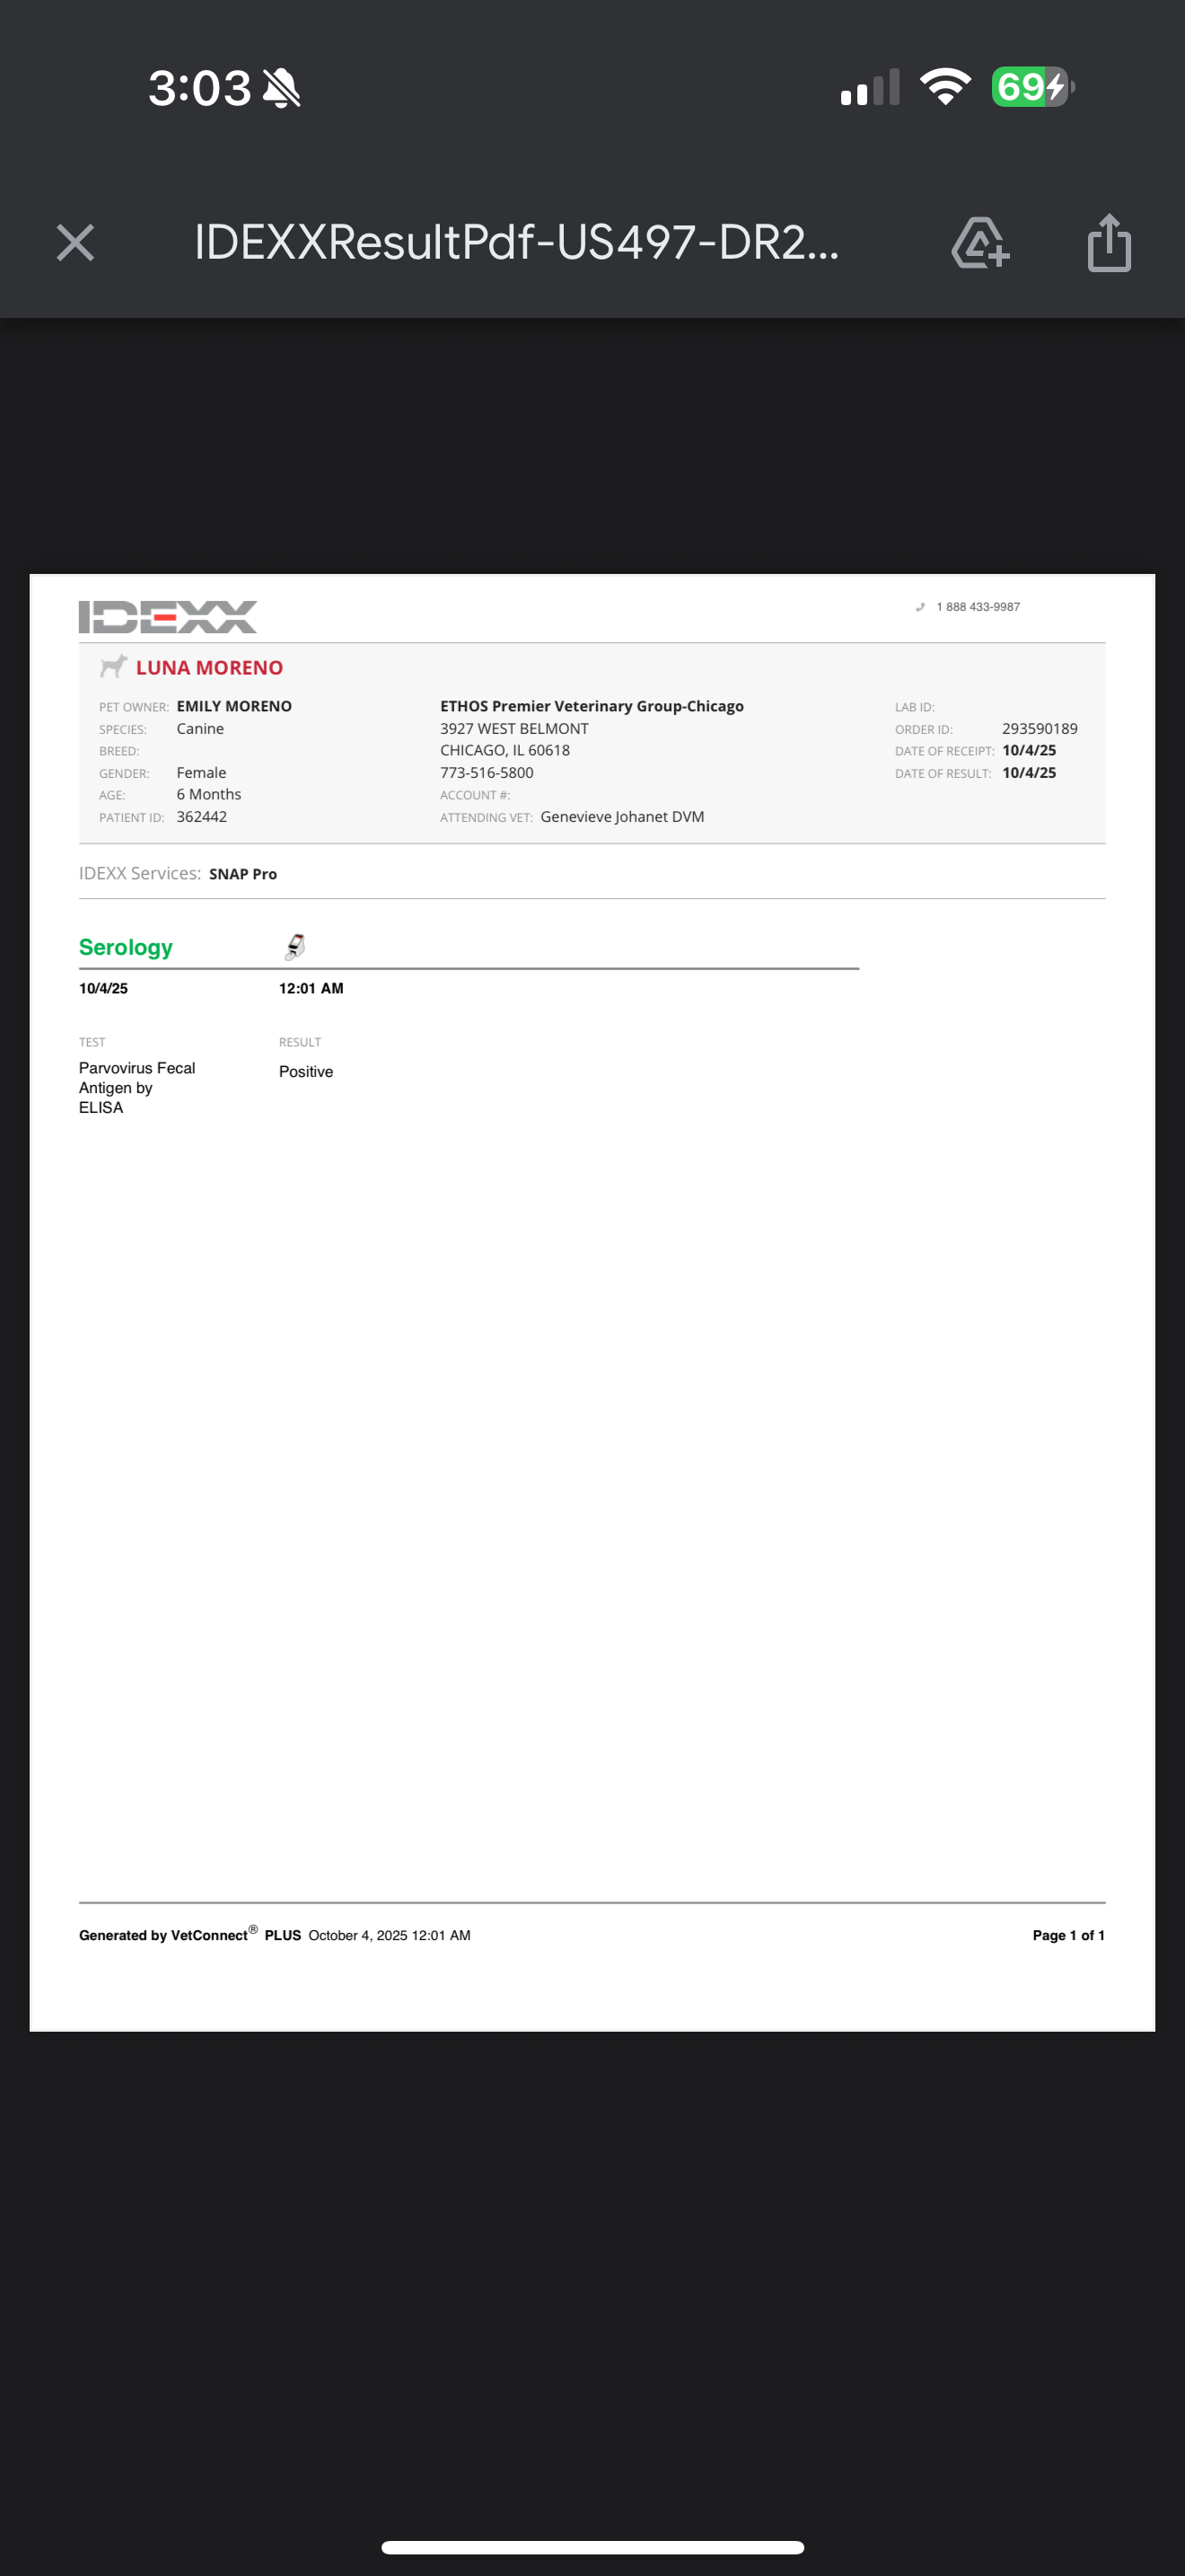Tap the 3:03 clock in status bar
Image resolution: width=1185 pixels, height=2576 pixels.
click(200, 88)
